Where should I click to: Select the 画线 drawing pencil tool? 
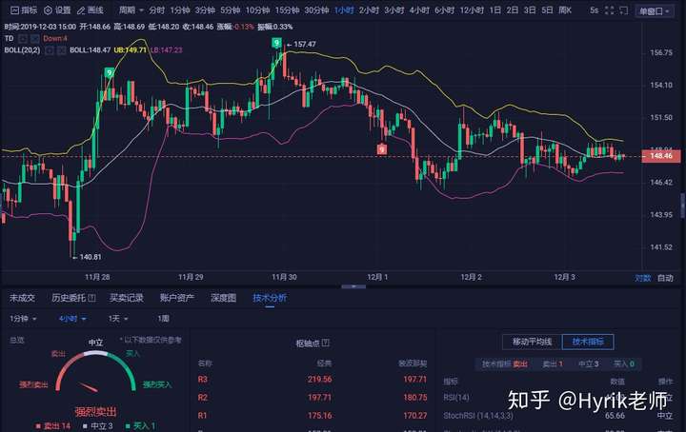click(x=91, y=10)
